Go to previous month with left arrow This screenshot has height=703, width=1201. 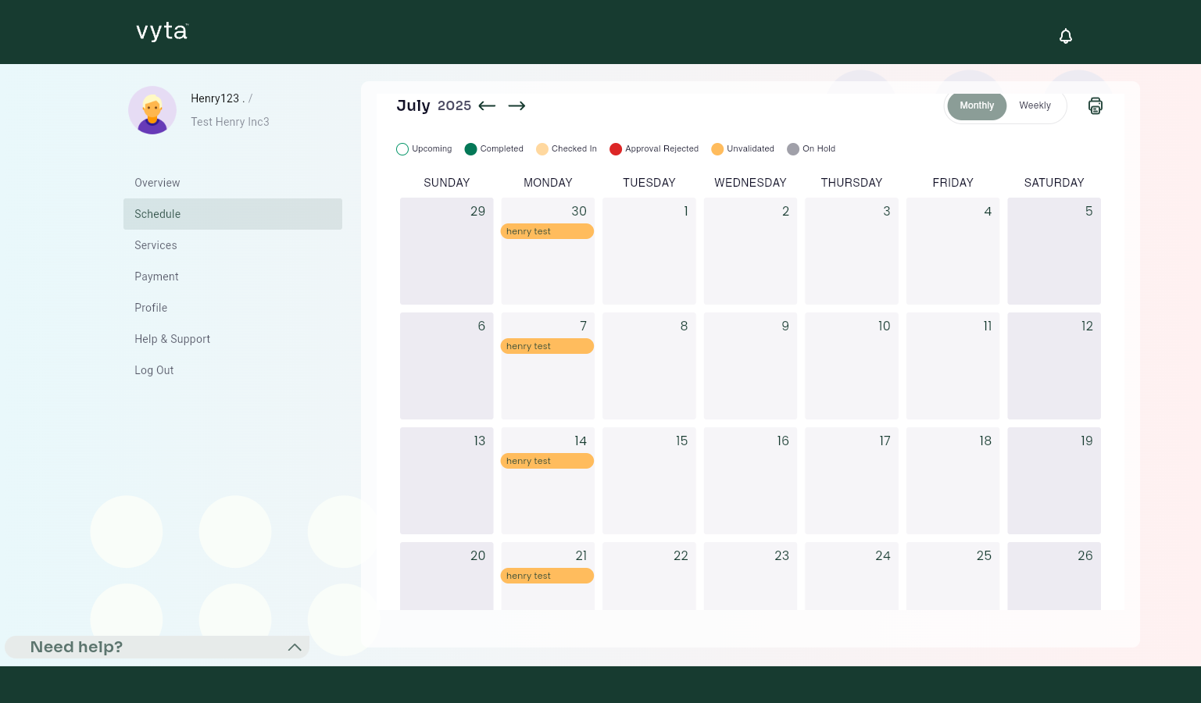click(487, 106)
